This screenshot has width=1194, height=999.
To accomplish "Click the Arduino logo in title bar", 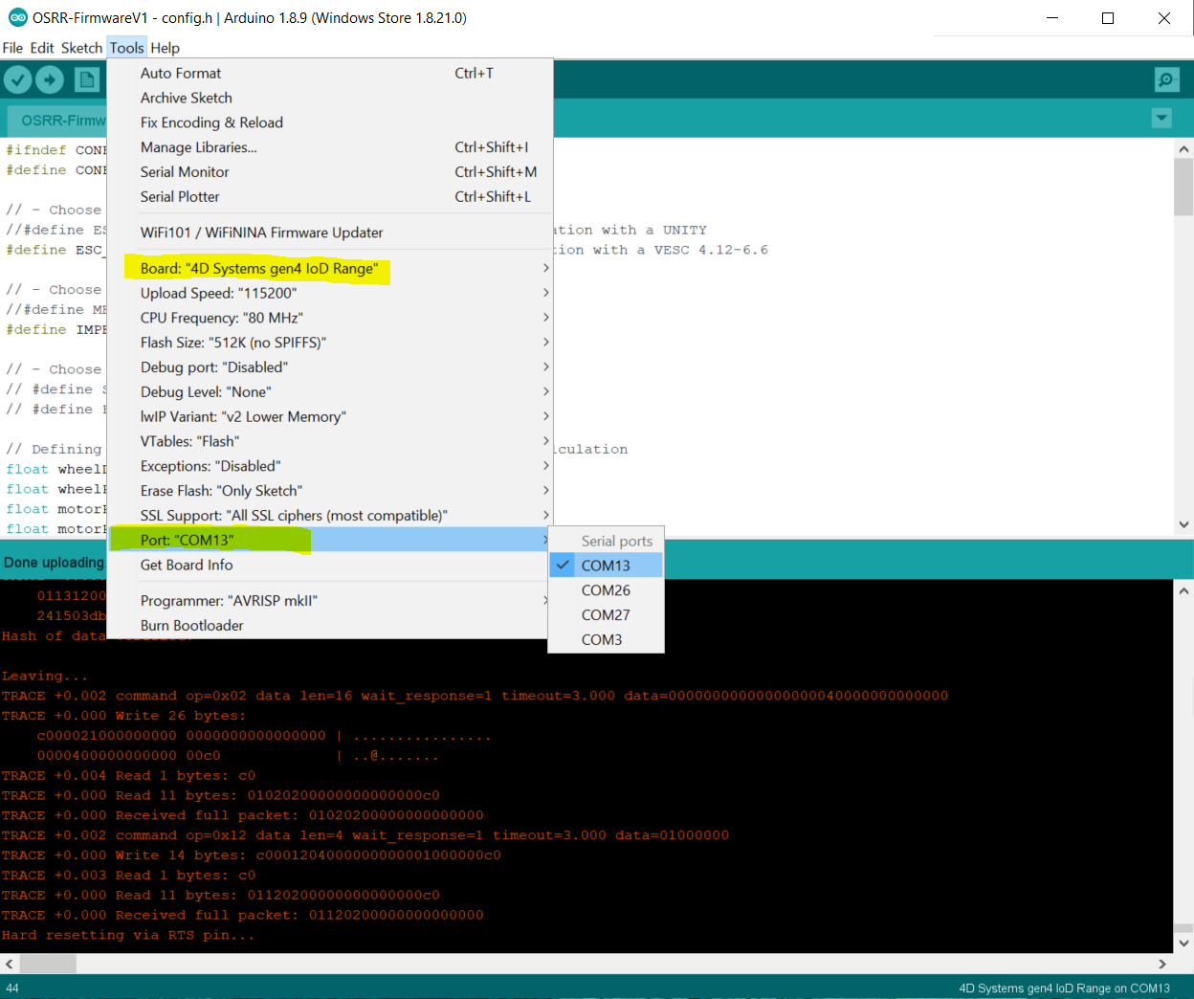I will click(x=17, y=17).
